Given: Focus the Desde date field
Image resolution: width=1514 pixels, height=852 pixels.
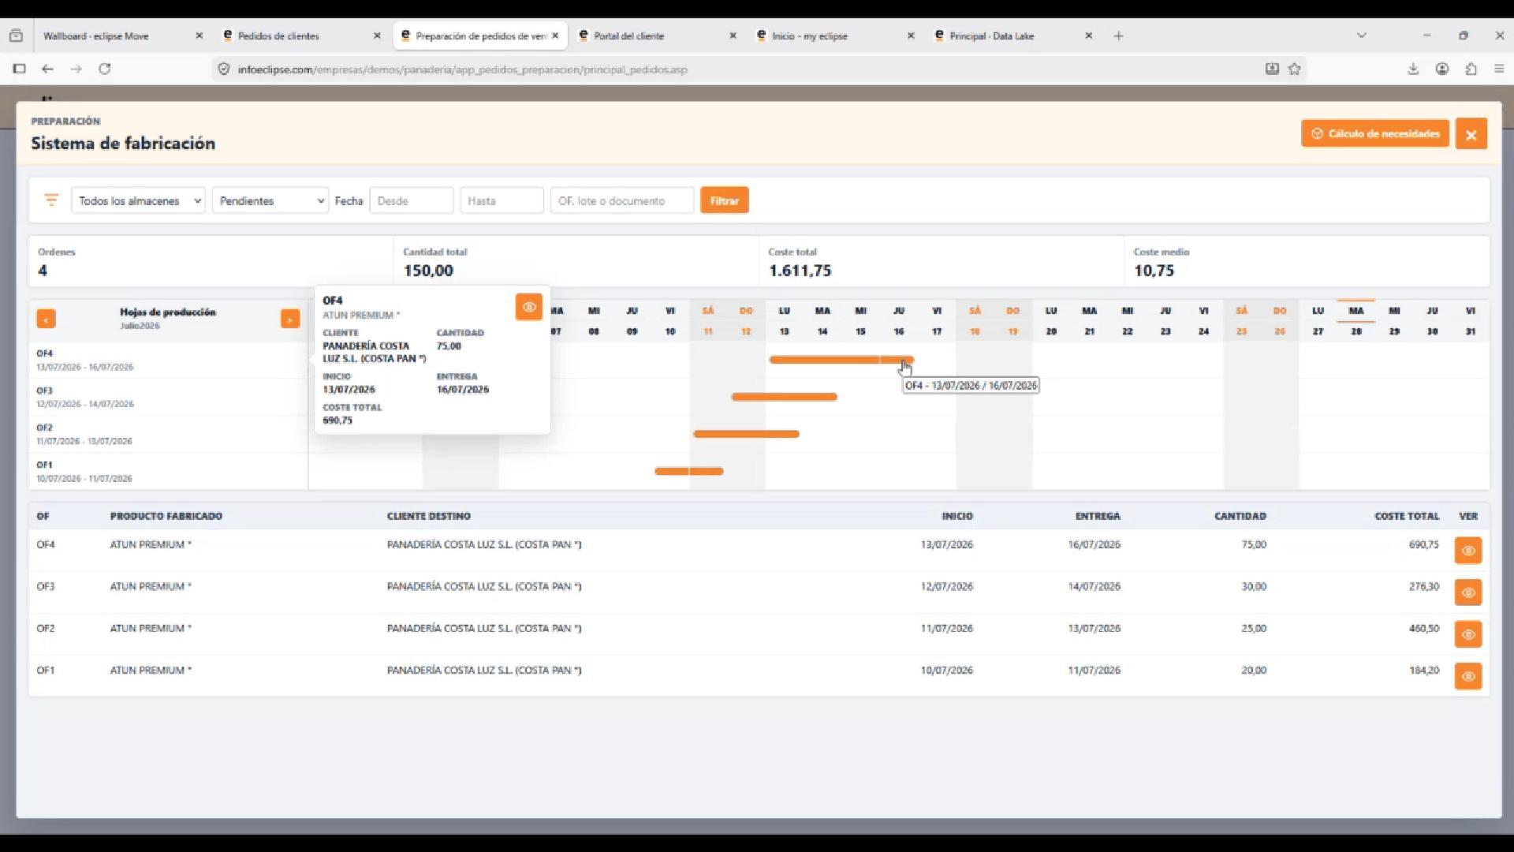Looking at the screenshot, I should coord(412,201).
